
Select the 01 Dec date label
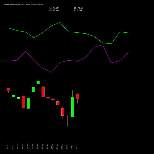[62, 146]
